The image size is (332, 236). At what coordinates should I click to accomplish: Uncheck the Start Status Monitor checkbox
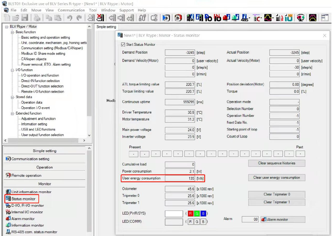tap(123, 45)
